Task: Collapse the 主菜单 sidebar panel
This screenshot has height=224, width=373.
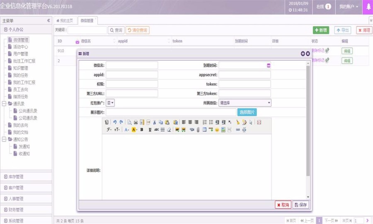Action: [48, 21]
